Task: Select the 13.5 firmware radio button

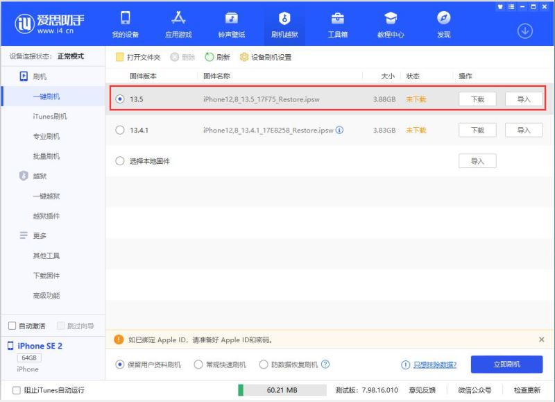Action: (x=120, y=99)
